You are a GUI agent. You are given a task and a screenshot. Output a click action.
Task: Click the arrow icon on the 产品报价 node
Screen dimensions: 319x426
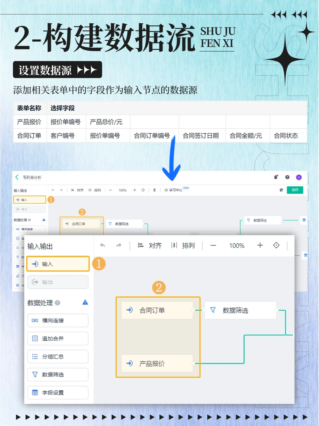tap(129, 363)
